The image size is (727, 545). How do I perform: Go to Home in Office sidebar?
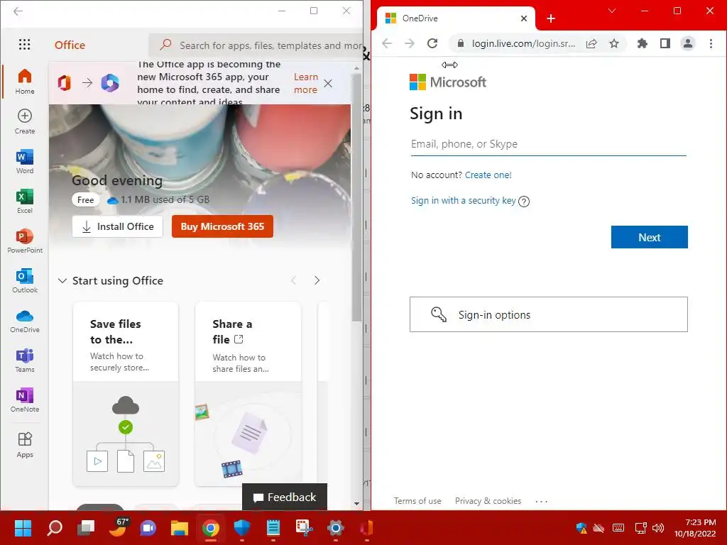click(x=25, y=81)
